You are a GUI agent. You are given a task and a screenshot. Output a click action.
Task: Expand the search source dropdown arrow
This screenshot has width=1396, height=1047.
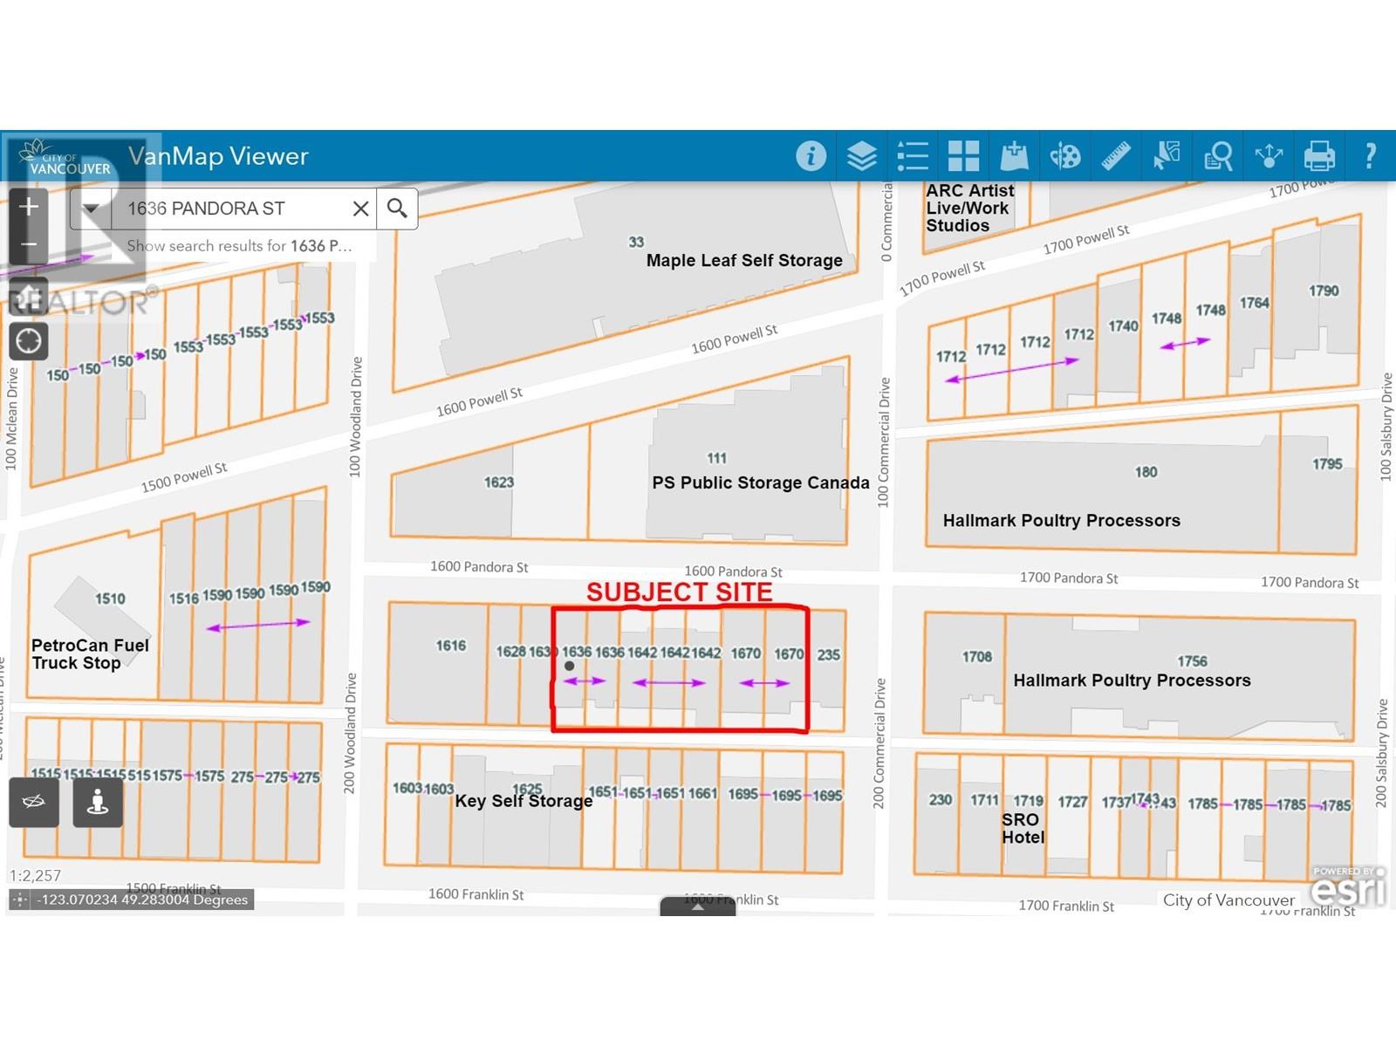pyautogui.click(x=91, y=209)
